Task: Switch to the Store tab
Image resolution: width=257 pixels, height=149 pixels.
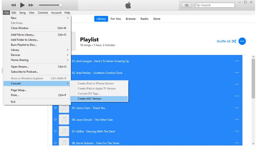Action: coord(157,19)
